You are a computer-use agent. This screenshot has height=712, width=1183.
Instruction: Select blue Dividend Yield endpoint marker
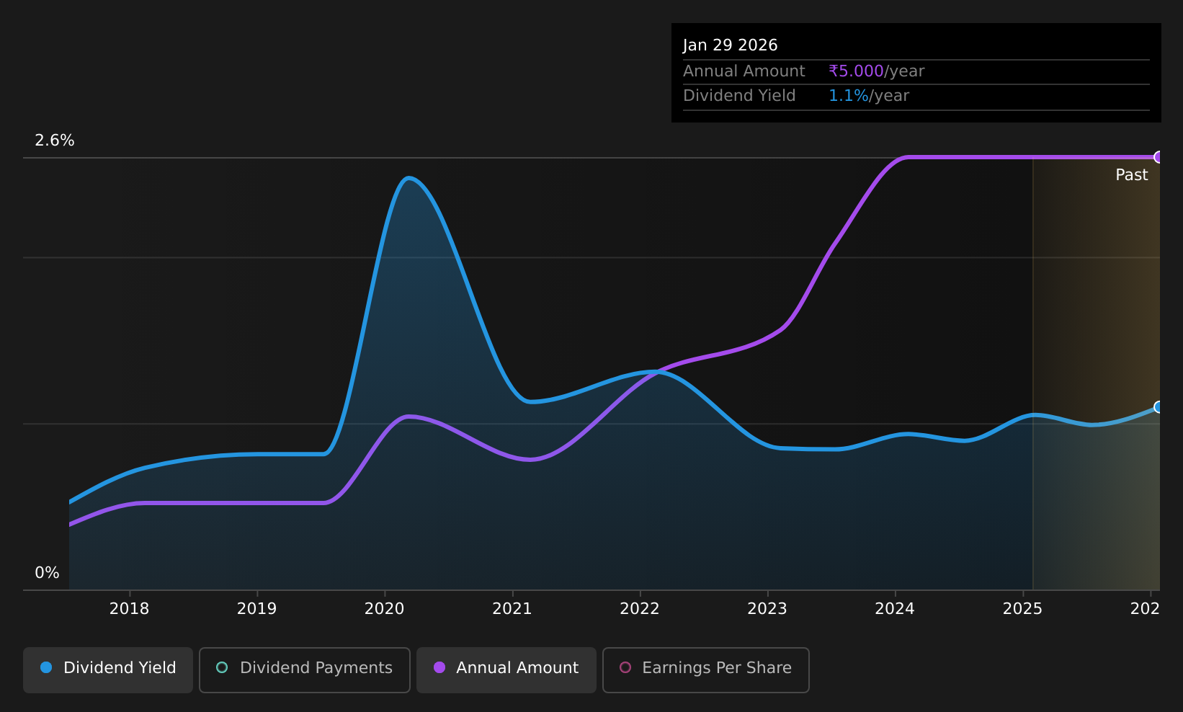point(1159,407)
